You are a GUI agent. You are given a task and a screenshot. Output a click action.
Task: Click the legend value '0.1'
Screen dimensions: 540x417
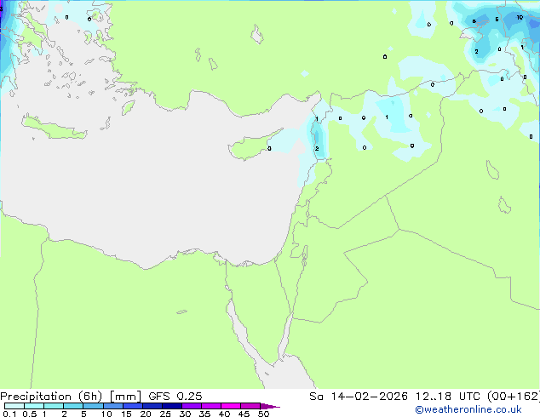click(x=9, y=414)
